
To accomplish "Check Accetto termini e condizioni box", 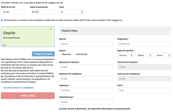I will 2,88.
